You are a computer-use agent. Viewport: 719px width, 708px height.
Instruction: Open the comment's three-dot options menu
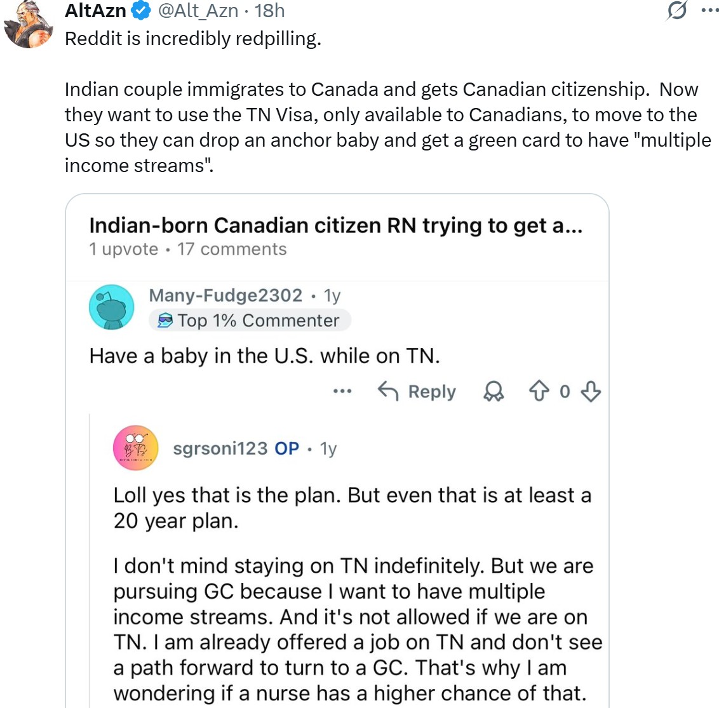coord(342,392)
